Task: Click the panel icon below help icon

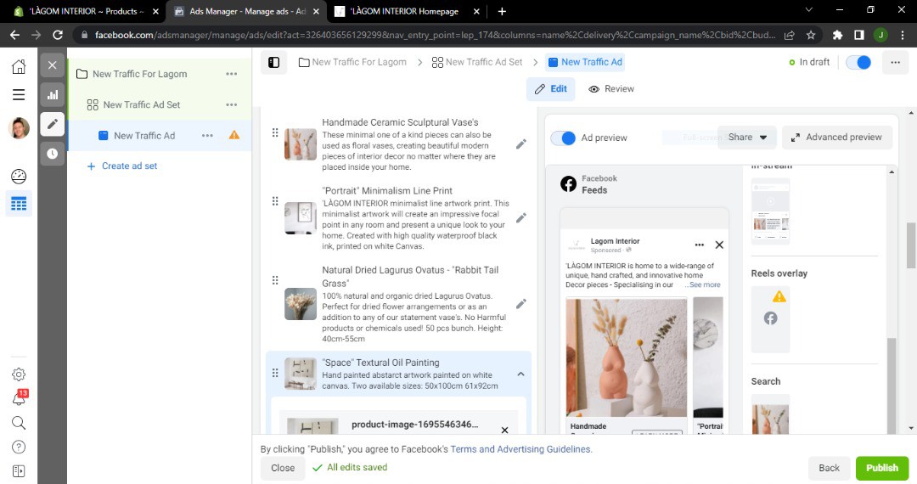Action: click(x=19, y=471)
